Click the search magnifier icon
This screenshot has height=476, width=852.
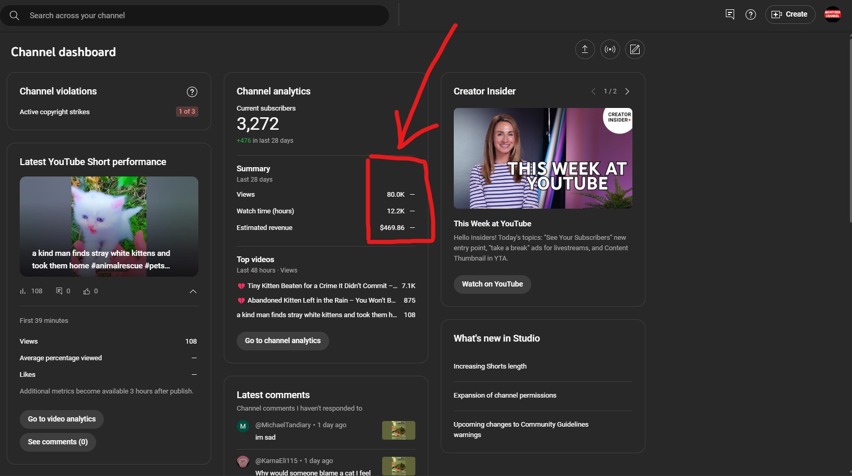pos(14,15)
